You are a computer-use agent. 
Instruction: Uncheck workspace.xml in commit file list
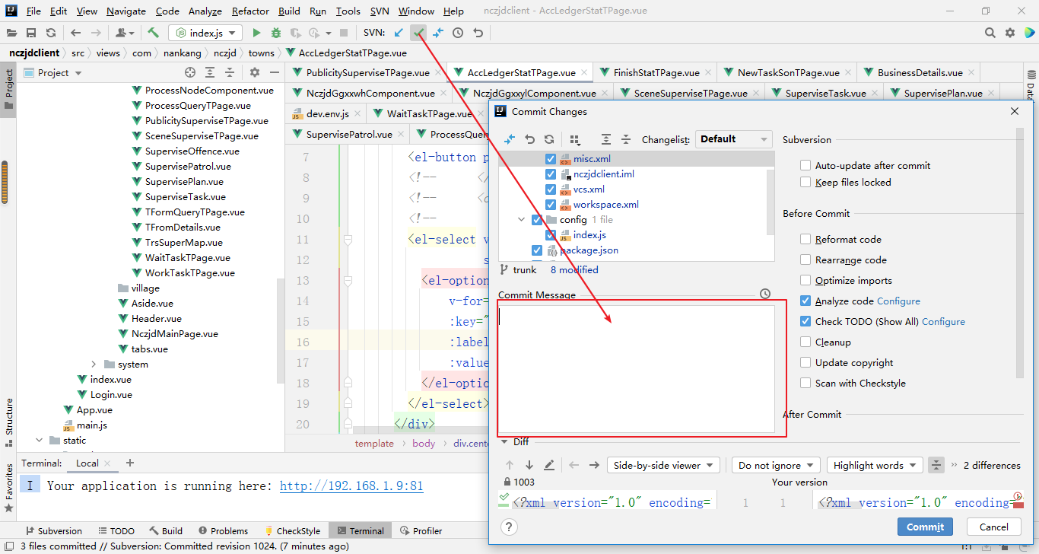pyautogui.click(x=551, y=204)
